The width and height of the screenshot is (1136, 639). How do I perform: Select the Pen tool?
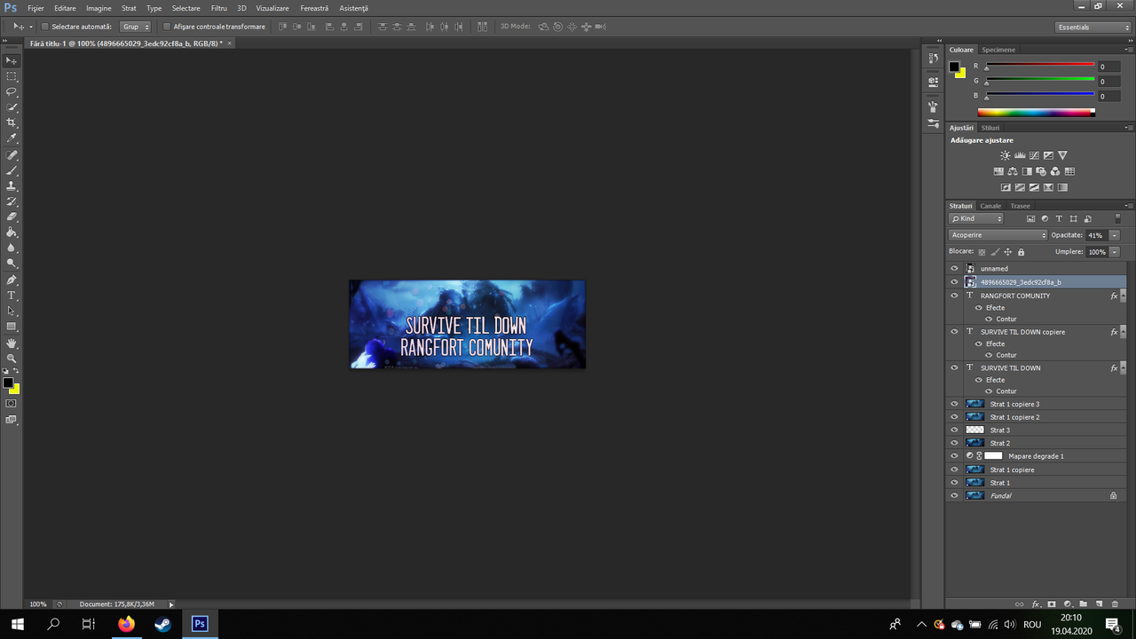point(12,280)
